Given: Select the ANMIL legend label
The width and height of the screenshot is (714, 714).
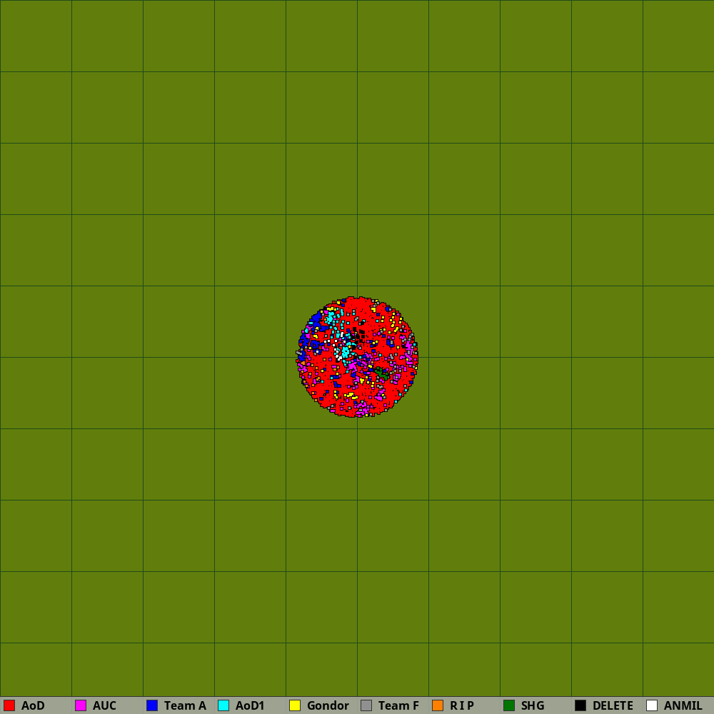Looking at the screenshot, I should coord(683,705).
